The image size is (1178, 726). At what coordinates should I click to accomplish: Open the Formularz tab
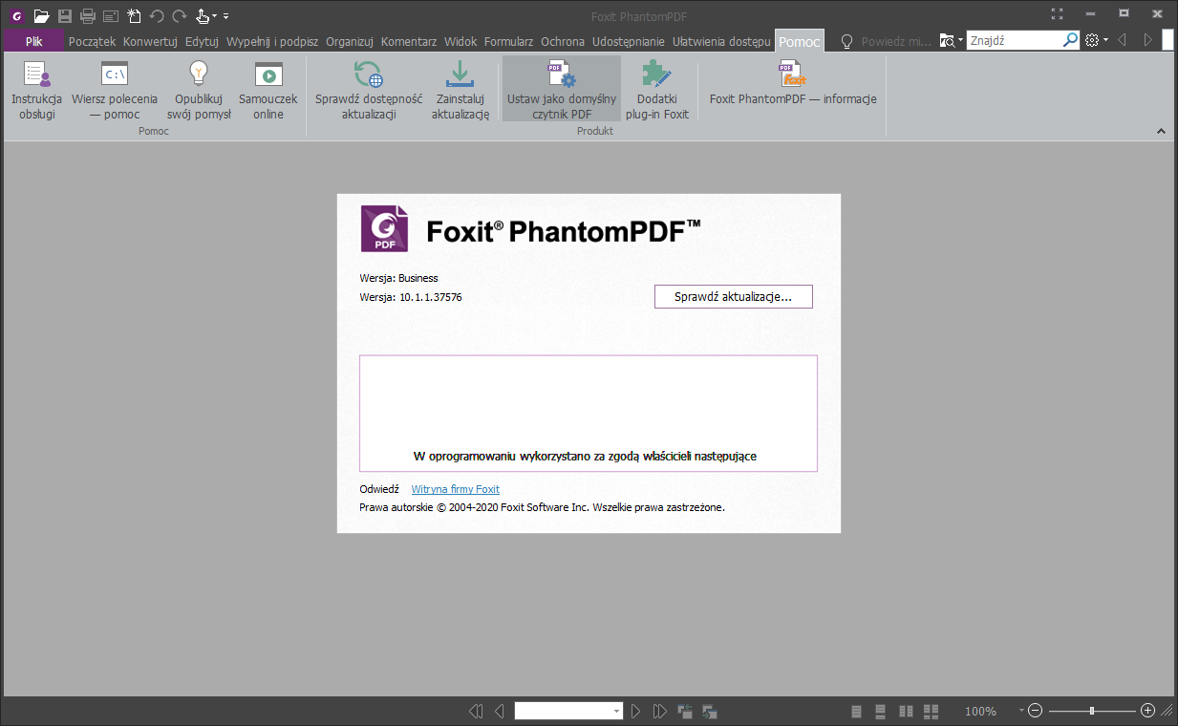[509, 41]
